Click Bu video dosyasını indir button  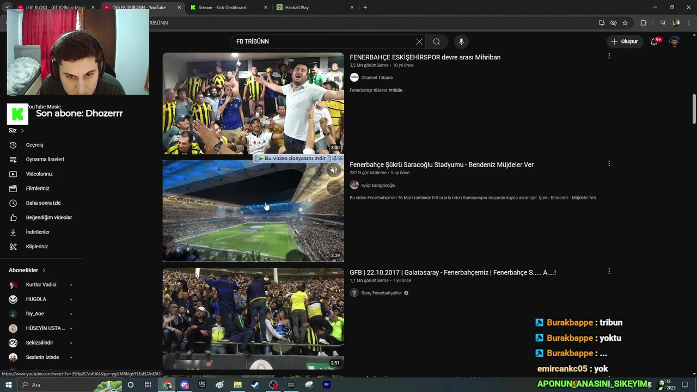pyautogui.click(x=292, y=158)
